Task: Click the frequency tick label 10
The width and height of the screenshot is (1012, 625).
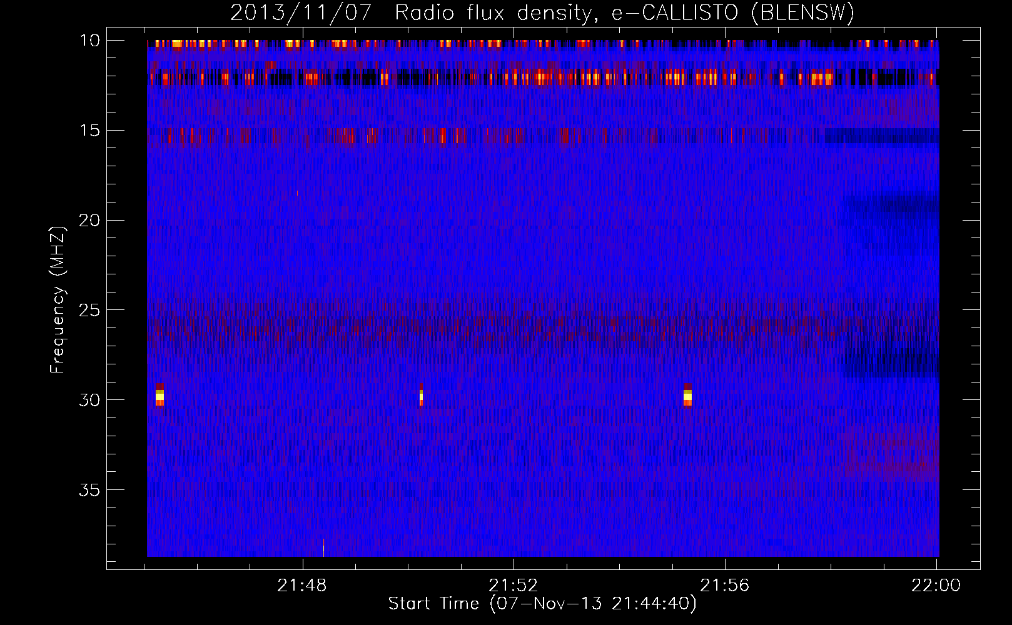Action: click(x=89, y=41)
